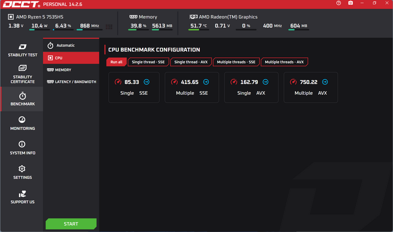Click the help question mark icon
Viewport: 393px width, 232px height.
pyautogui.click(x=339, y=3)
